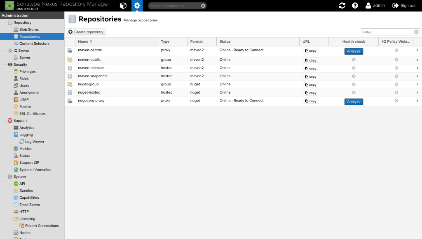Sort by Status column header
Viewport: 422px width, 239px height.
pyautogui.click(x=258, y=41)
